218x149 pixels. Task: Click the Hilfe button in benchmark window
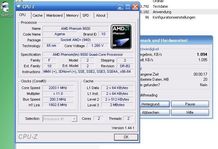pyautogui.click(x=190, y=112)
